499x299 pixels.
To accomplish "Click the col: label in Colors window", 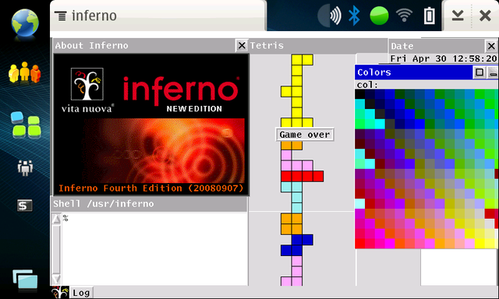I will tap(367, 85).
